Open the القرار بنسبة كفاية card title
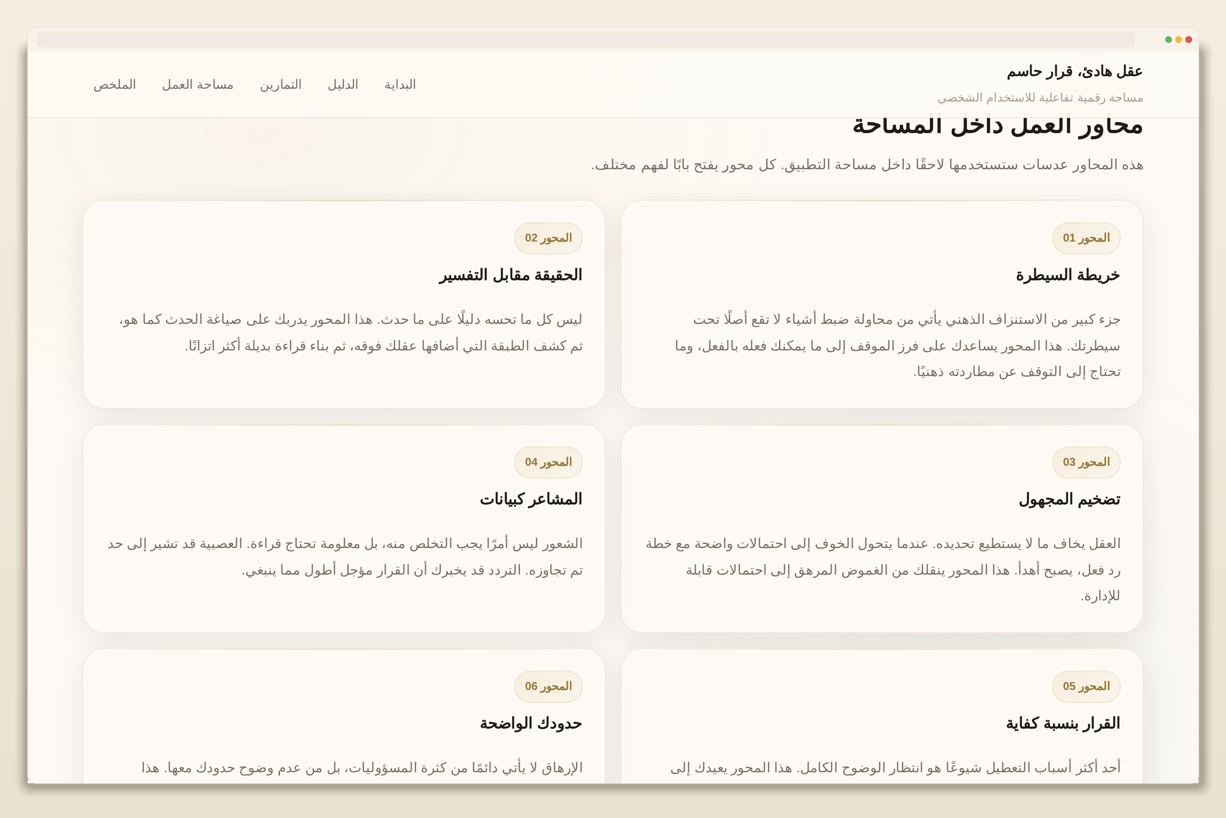This screenshot has width=1226, height=818. point(1063,724)
